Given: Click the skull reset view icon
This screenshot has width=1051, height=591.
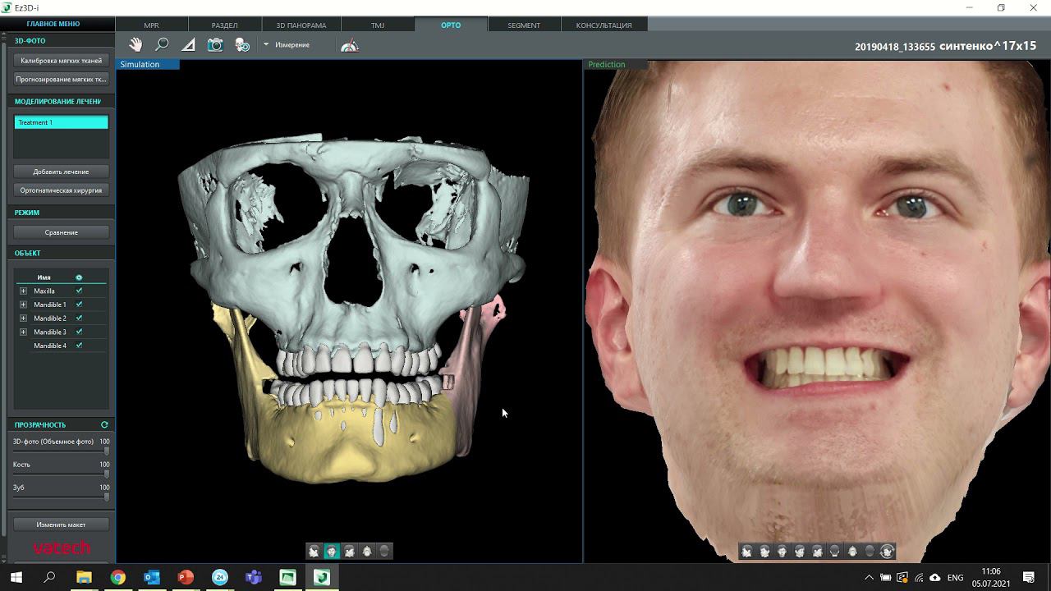Looking at the screenshot, I should pos(242,45).
